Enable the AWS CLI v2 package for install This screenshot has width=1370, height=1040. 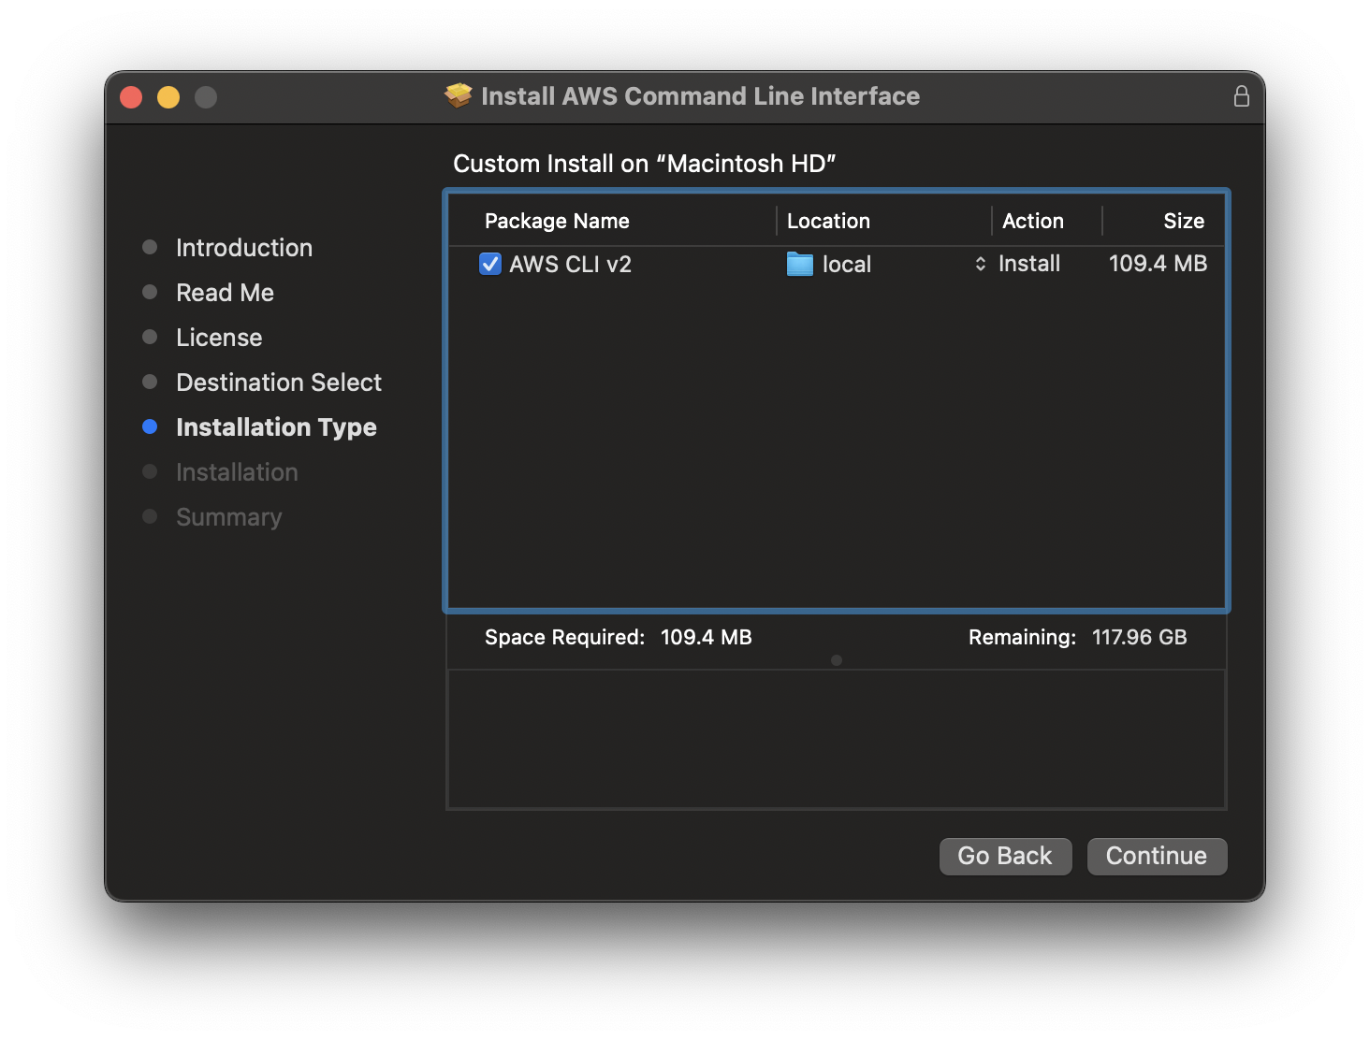click(490, 264)
